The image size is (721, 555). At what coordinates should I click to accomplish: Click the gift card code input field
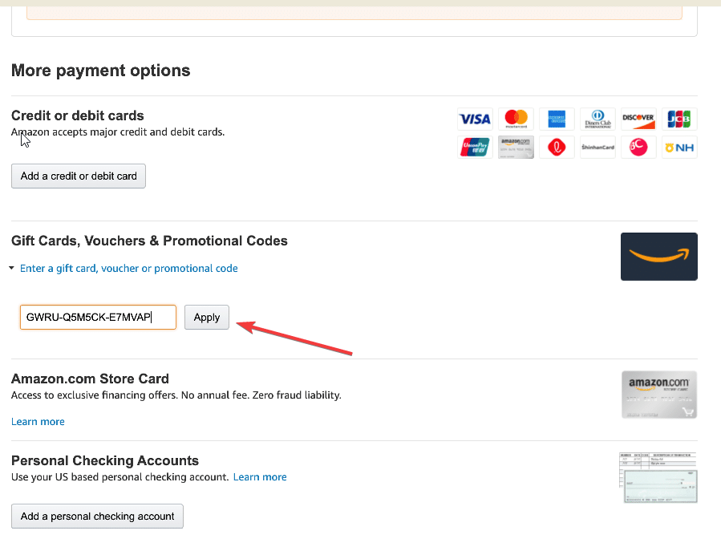point(98,317)
